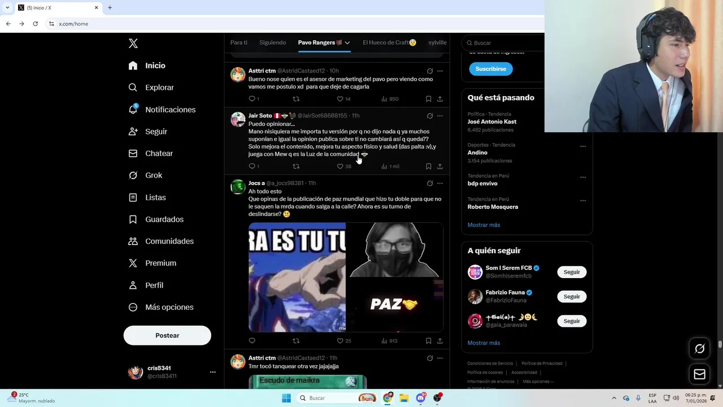The height and width of the screenshot is (407, 723).
Task: Open more options for Andino trend
Action: click(583, 146)
